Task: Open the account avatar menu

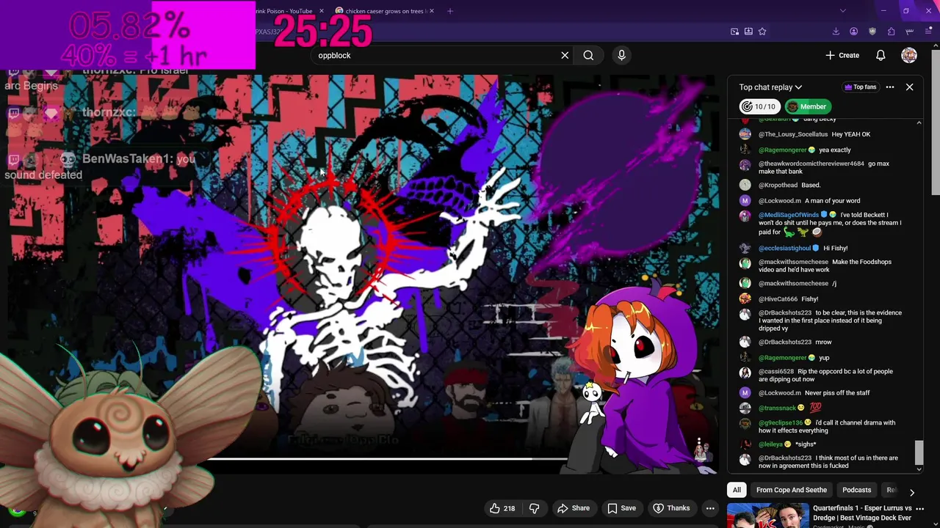Action: pyautogui.click(x=909, y=55)
